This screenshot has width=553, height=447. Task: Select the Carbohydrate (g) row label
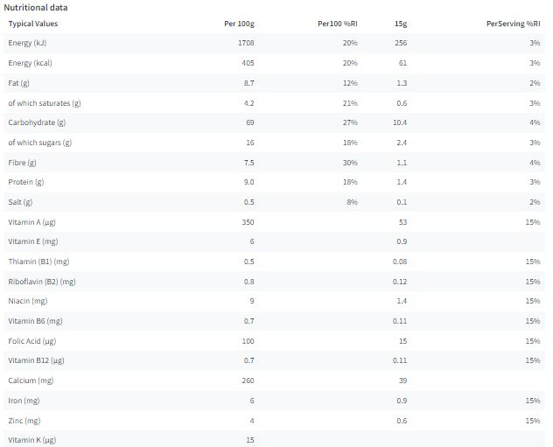(37, 122)
